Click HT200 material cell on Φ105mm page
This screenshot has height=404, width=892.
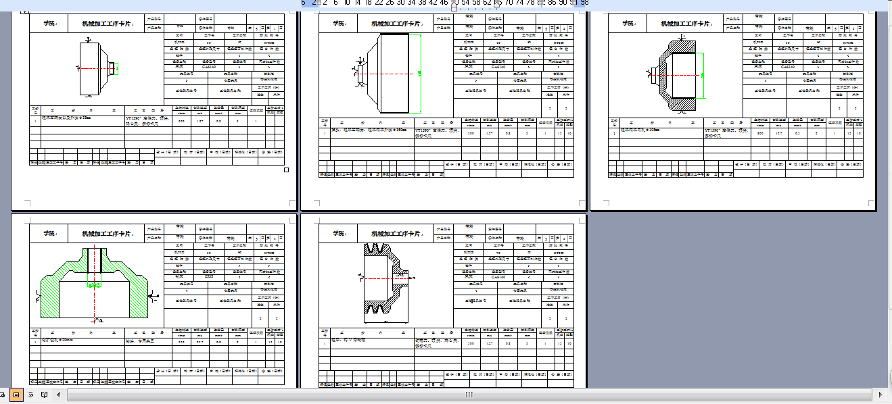848,43
